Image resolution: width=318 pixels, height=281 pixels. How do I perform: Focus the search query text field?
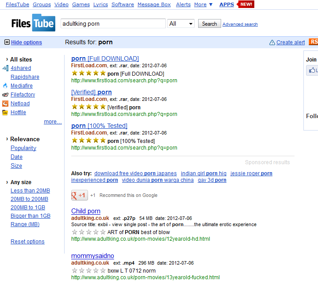click(113, 23)
